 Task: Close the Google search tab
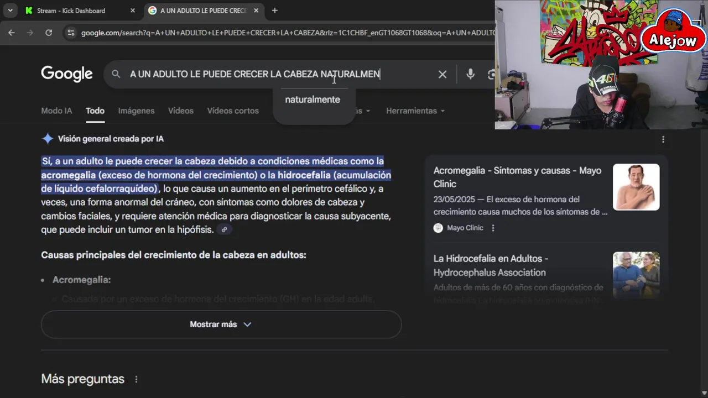click(256, 11)
